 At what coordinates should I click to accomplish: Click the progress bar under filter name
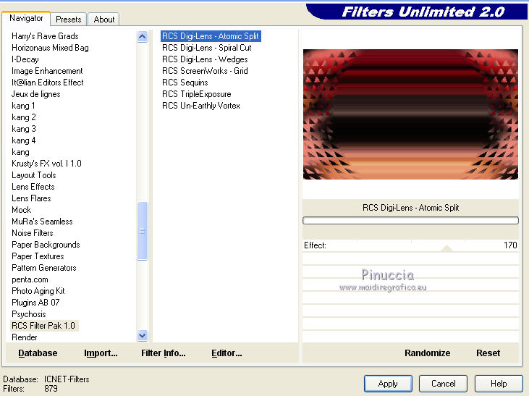[x=410, y=221]
